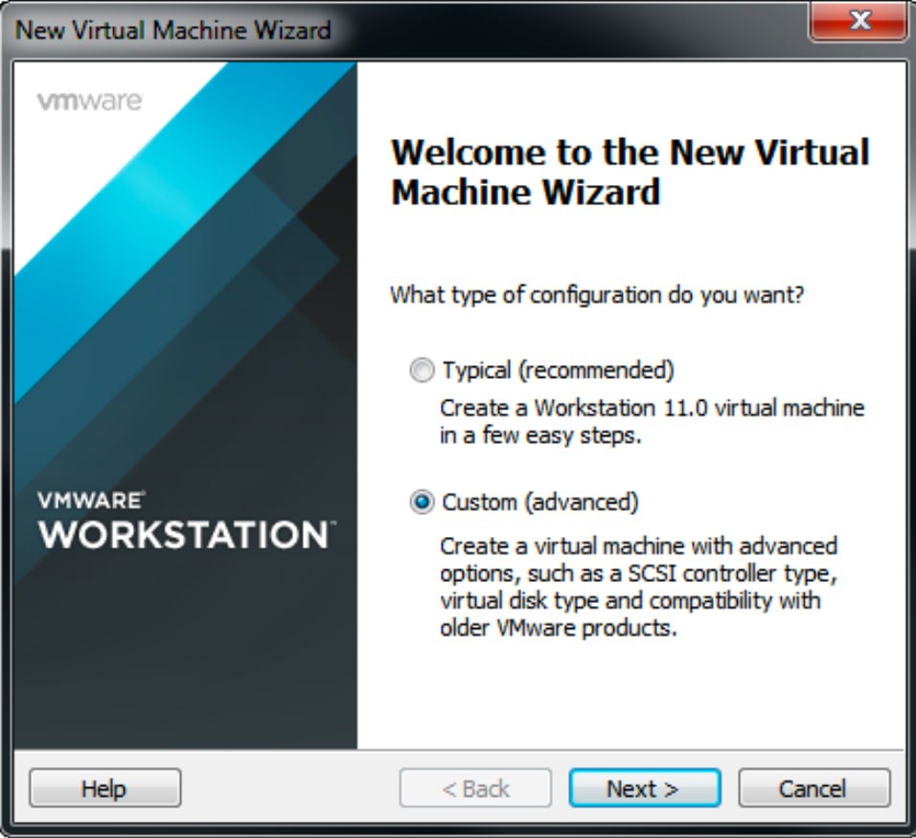Click the disabled < Back button
Viewport: 916px width, 838px height.
[475, 788]
